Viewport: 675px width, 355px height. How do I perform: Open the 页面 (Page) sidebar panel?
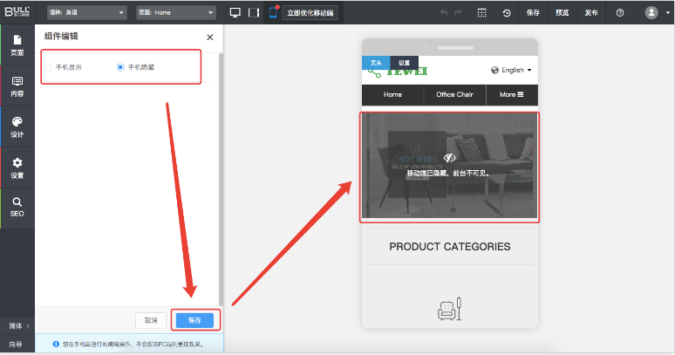(17, 45)
